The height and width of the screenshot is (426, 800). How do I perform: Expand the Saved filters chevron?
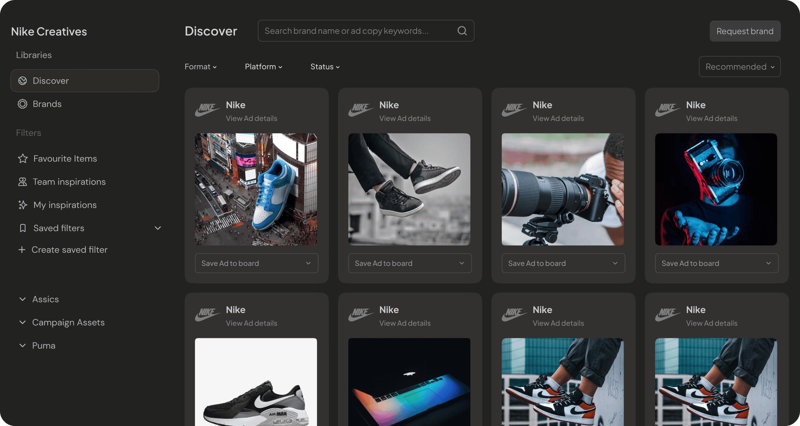click(x=158, y=228)
